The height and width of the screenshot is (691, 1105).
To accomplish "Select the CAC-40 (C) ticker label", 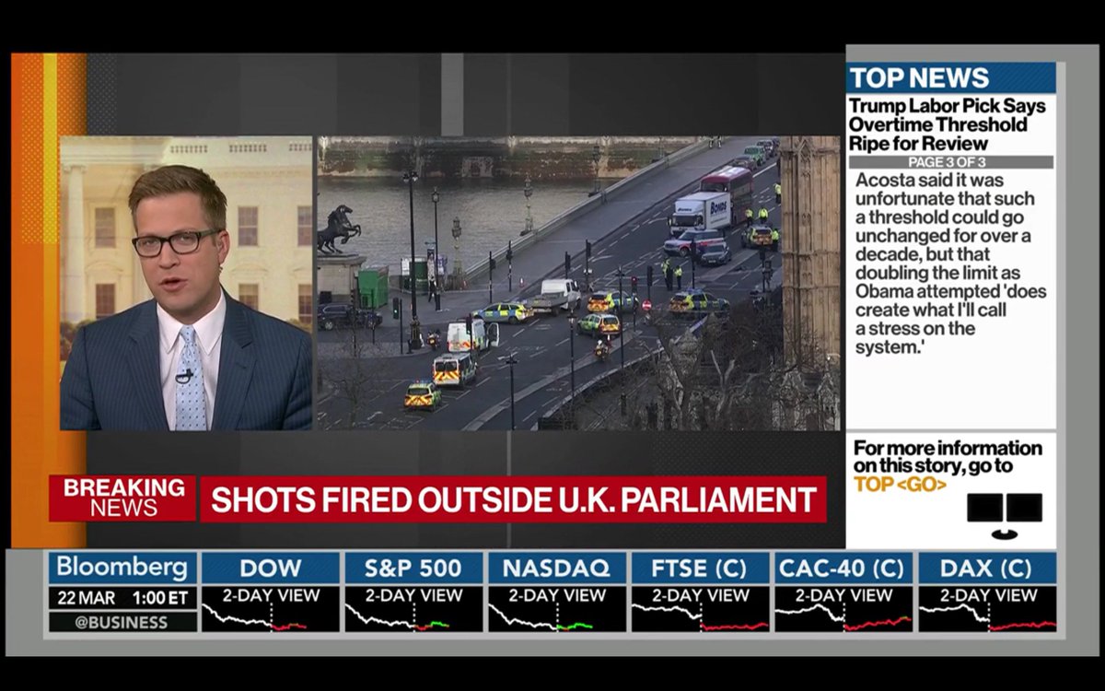I will tap(843, 568).
